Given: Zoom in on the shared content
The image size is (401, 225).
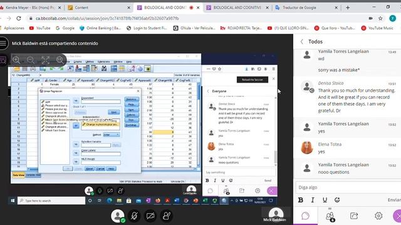Looking at the screenshot, I should [x=16, y=60].
